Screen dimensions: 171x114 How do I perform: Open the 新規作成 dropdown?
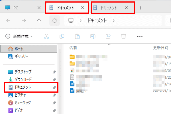pos(19,36)
